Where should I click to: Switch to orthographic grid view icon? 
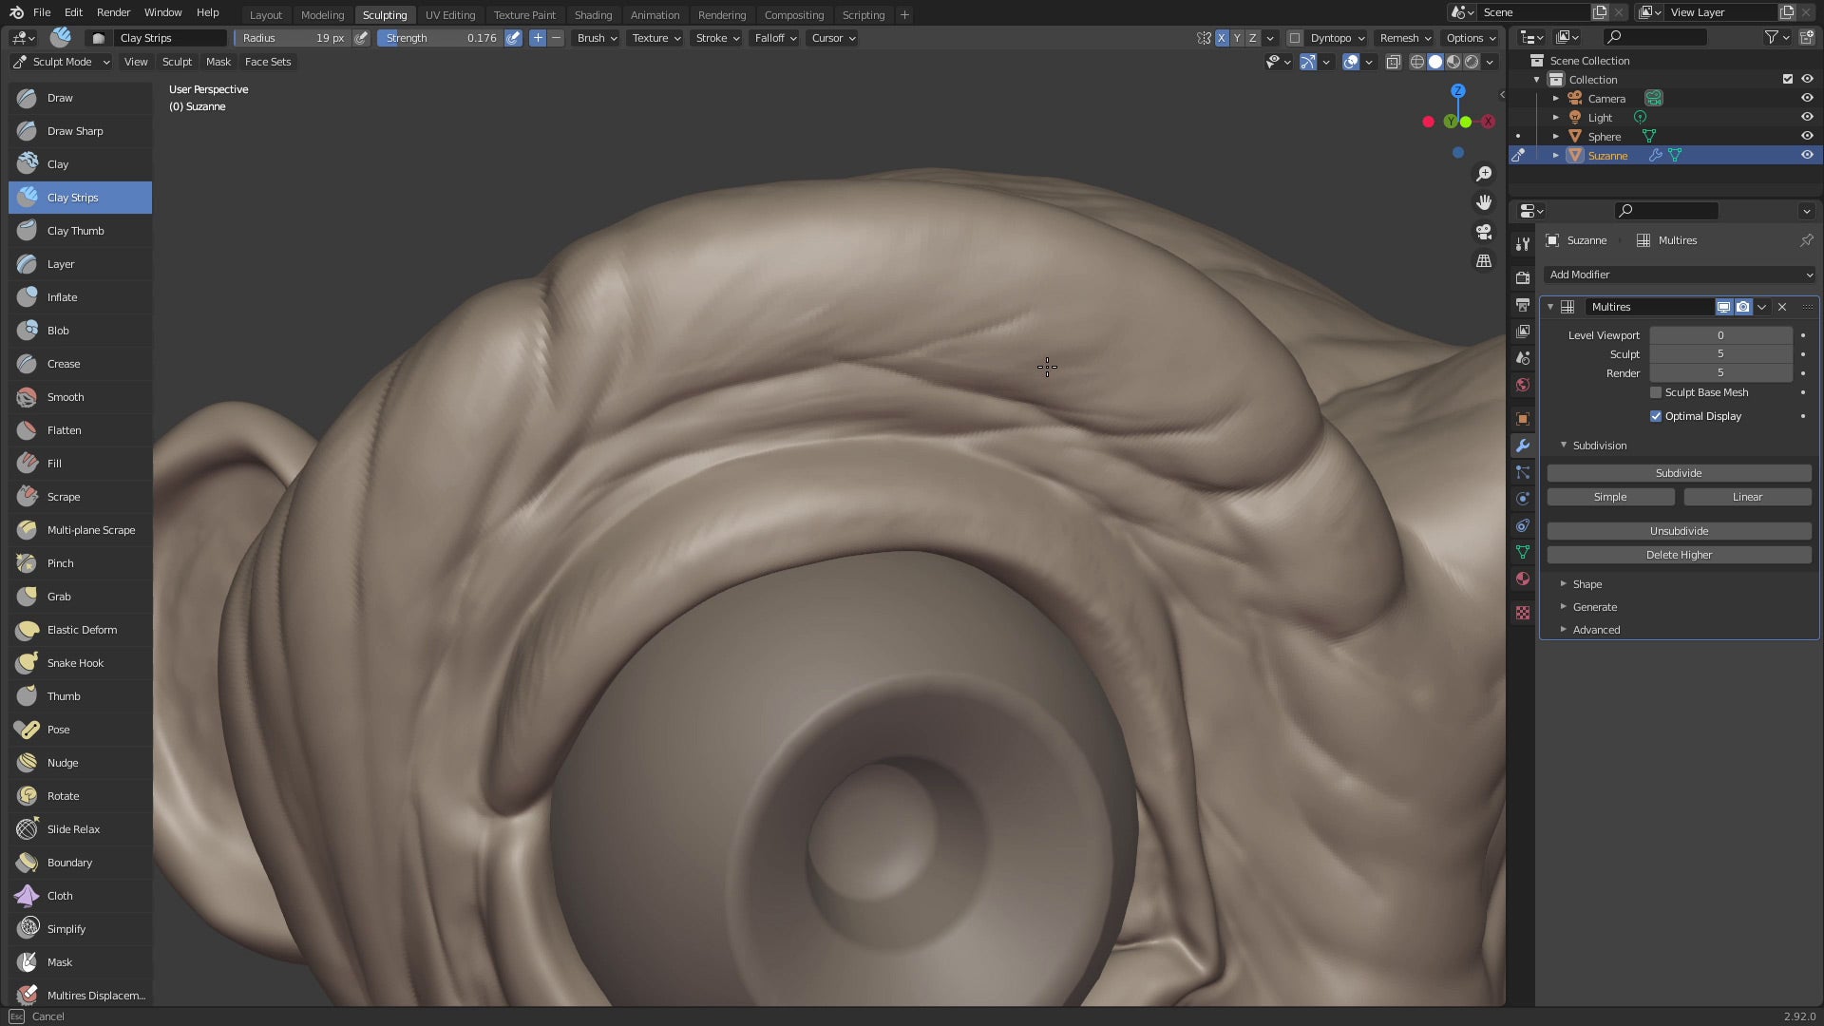[x=1484, y=260]
